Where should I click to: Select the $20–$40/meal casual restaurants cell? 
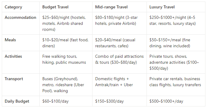[x=120, y=43]
